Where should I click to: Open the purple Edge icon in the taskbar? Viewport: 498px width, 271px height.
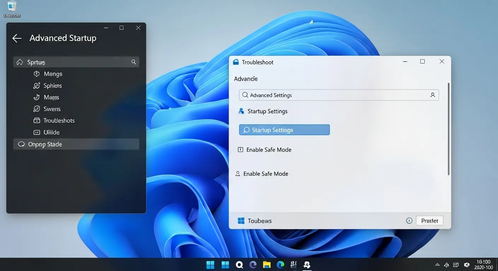tap(253, 265)
